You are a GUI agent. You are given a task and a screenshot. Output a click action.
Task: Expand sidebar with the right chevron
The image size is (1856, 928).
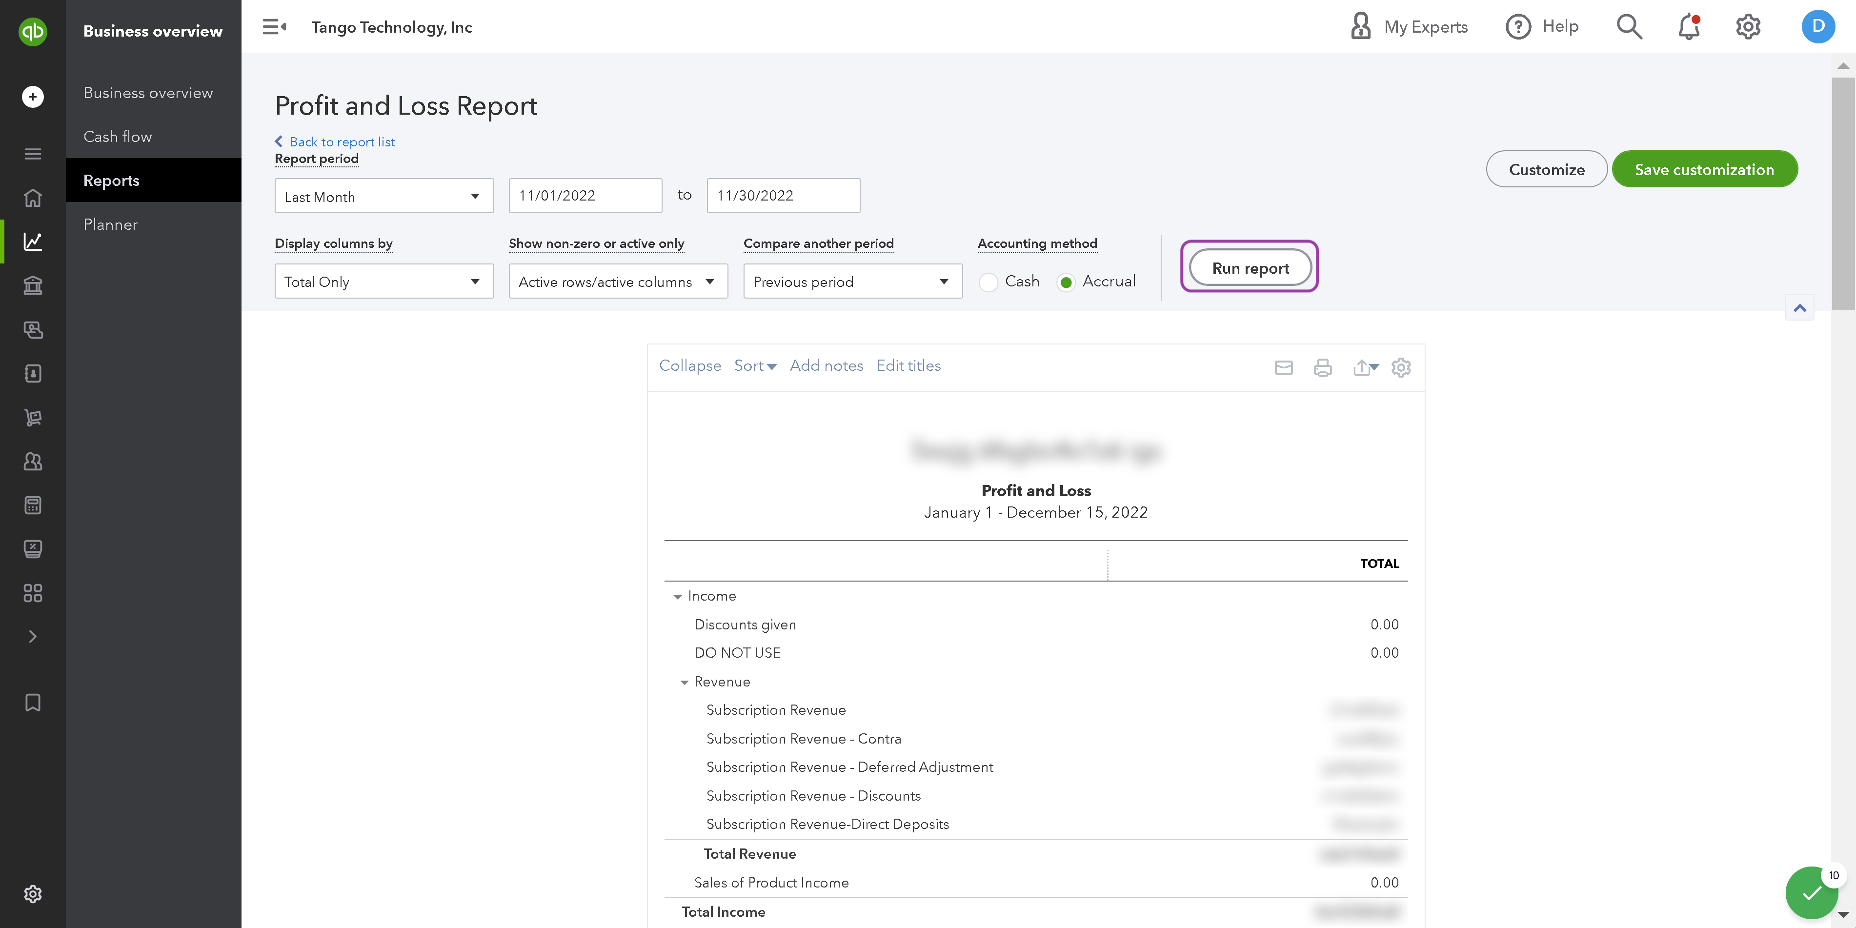[32, 636]
